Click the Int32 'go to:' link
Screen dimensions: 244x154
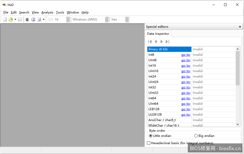click(x=186, y=87)
